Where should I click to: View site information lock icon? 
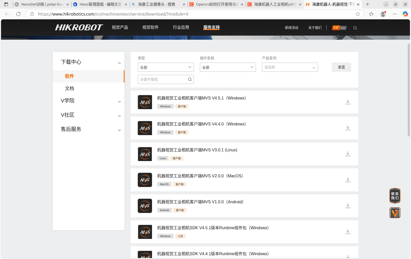[32, 14]
